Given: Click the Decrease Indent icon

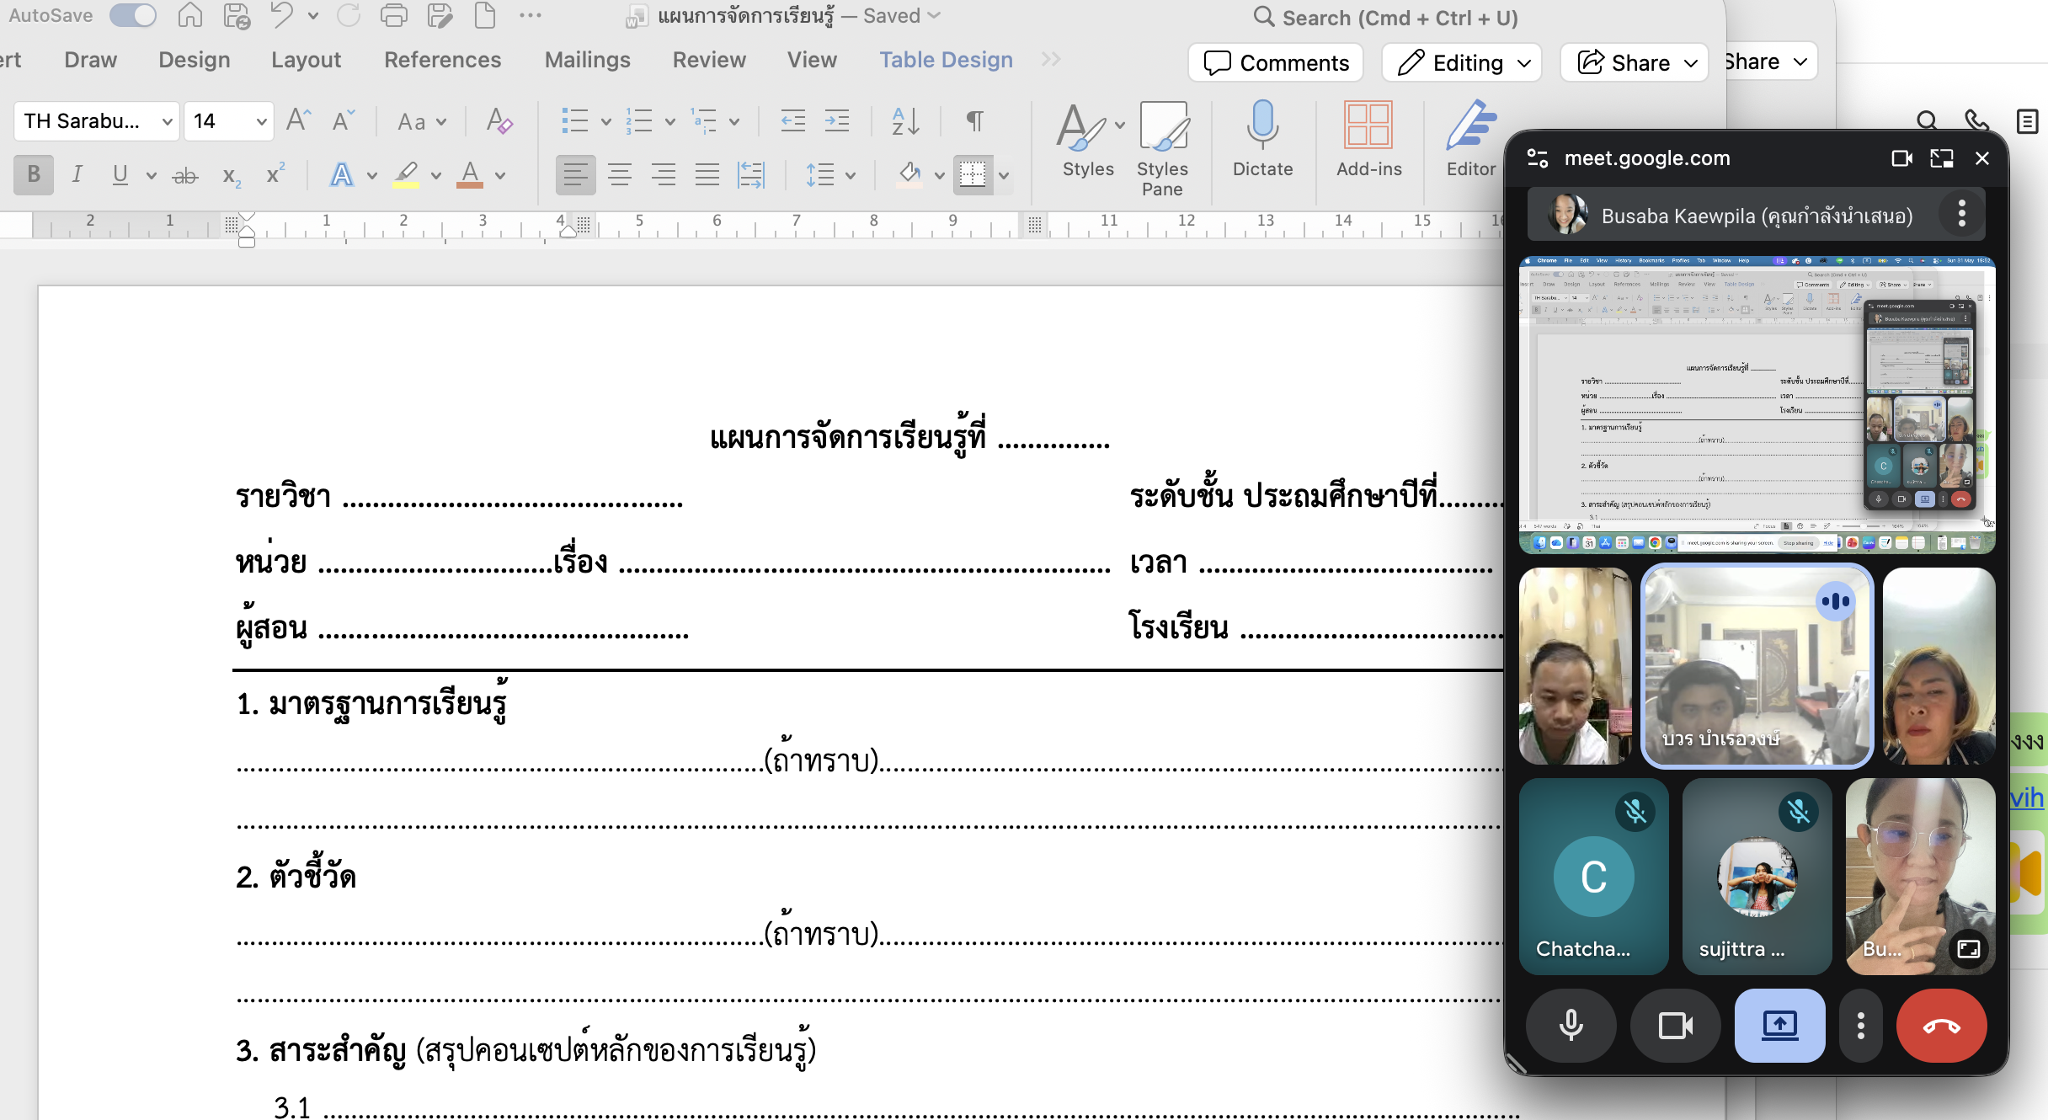Looking at the screenshot, I should [792, 121].
